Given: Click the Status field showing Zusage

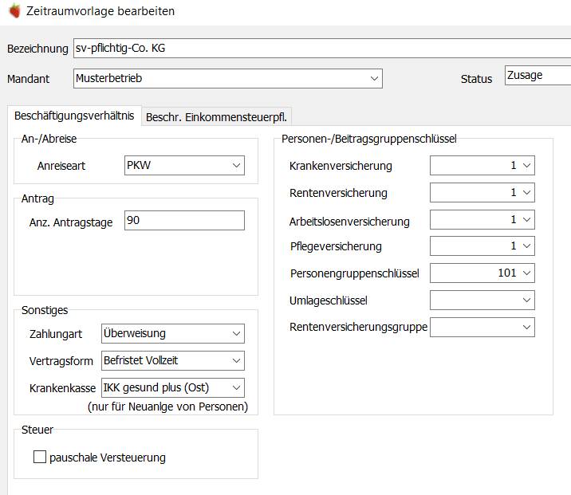Looking at the screenshot, I should 538,75.
